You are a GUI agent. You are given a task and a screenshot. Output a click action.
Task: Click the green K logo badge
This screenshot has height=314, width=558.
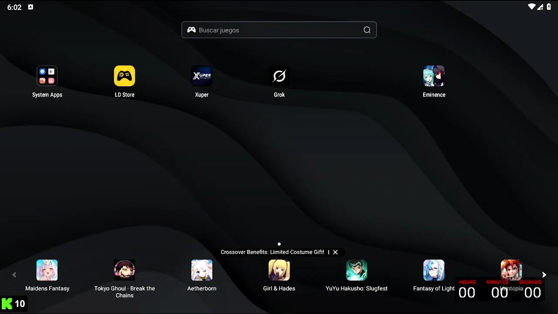tap(7, 304)
